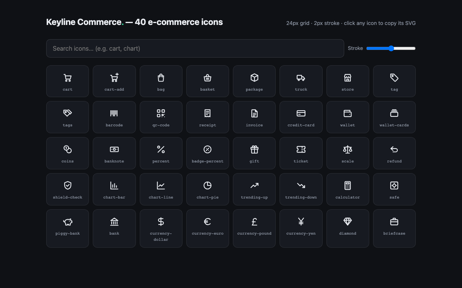462x288 pixels.
Task: Select the shield-check icon
Action: [x=67, y=189]
